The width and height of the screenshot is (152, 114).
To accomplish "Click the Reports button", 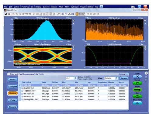I will click(13, 107).
